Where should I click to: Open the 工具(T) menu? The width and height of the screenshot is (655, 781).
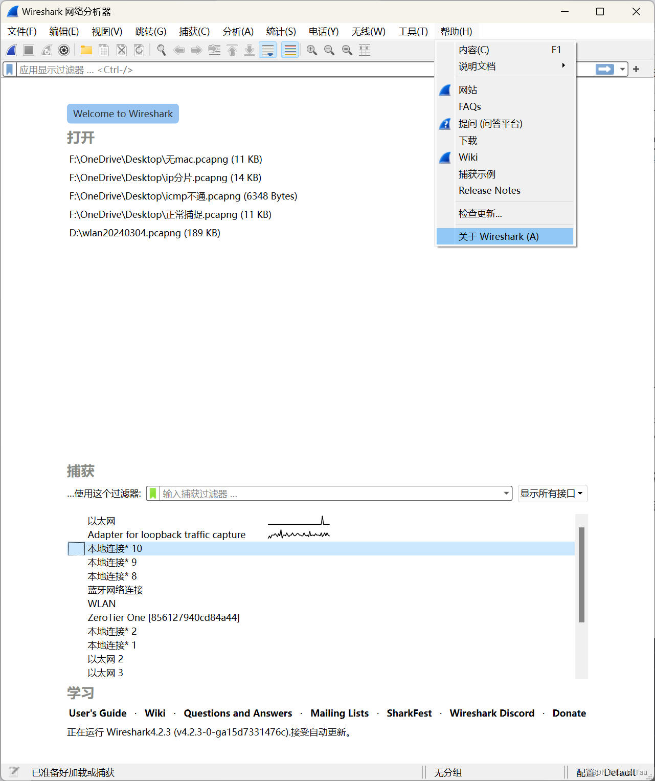[x=413, y=32]
